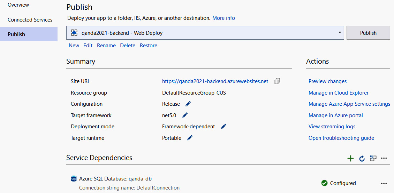Open the troubleshooting guide link
This screenshot has width=394, height=193.
(341, 138)
